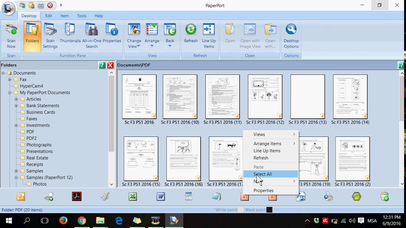Open the Help ribbon tab

[99, 16]
